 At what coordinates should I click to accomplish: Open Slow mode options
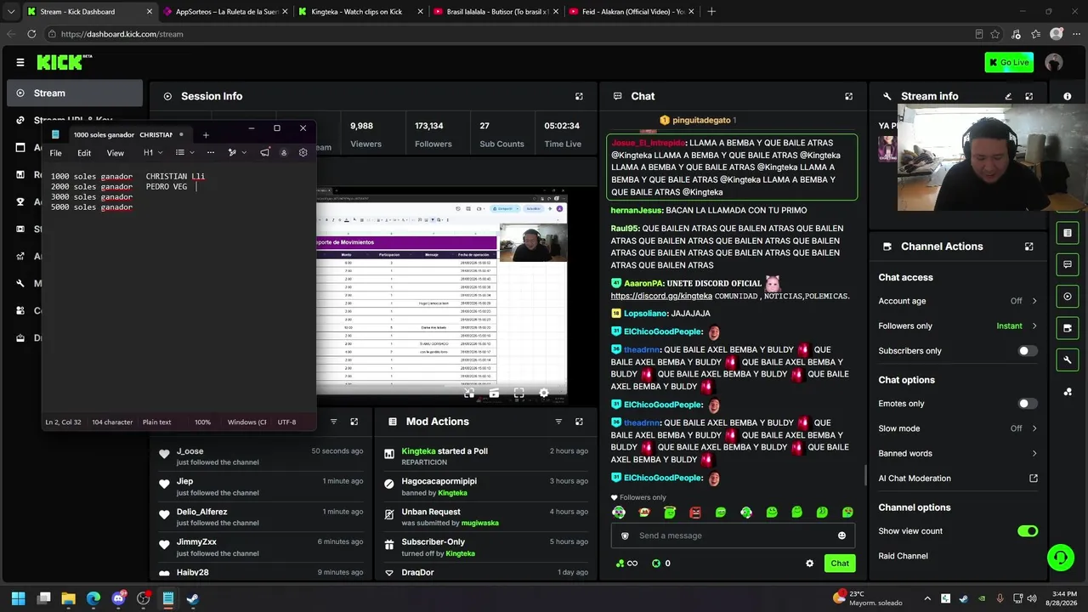pos(958,428)
